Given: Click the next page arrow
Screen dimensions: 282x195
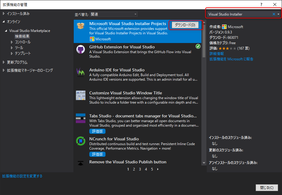Looking at the screenshot, I should [158, 169].
